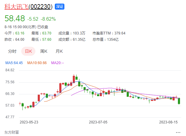Viewport: 186px width, 136px height.
Task: Click the MA5:64.45 legend label
Action: click(14, 63)
